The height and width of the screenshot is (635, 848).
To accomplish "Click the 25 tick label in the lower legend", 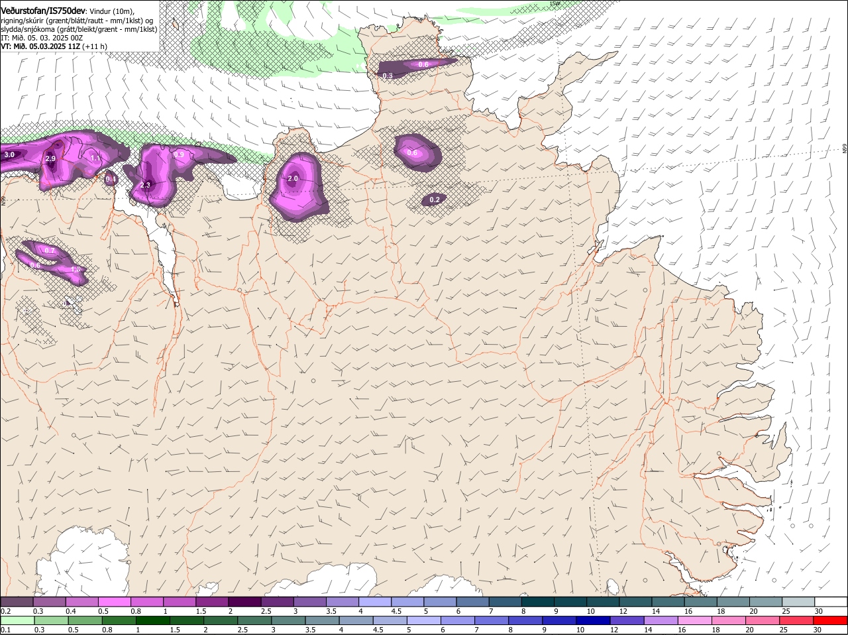I will [x=784, y=630].
